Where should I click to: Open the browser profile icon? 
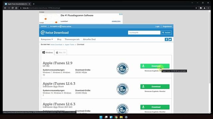pyautogui.click(x=204, y=8)
